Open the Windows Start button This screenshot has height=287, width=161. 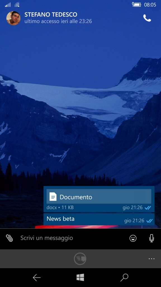click(x=80, y=277)
